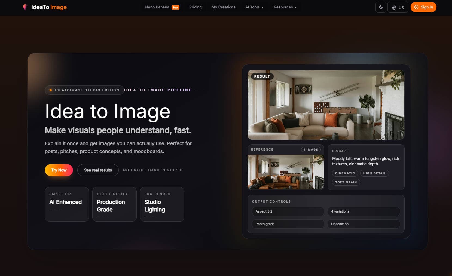
Task: Select the PRO RENDER Studio Lighting card
Action: coord(162,204)
